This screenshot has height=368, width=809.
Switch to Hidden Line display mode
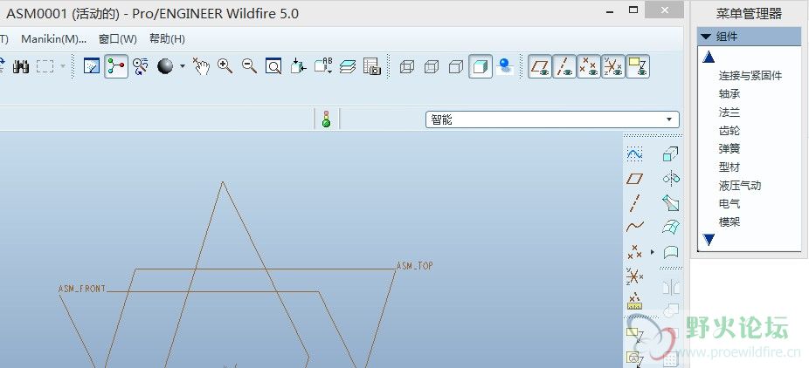432,66
